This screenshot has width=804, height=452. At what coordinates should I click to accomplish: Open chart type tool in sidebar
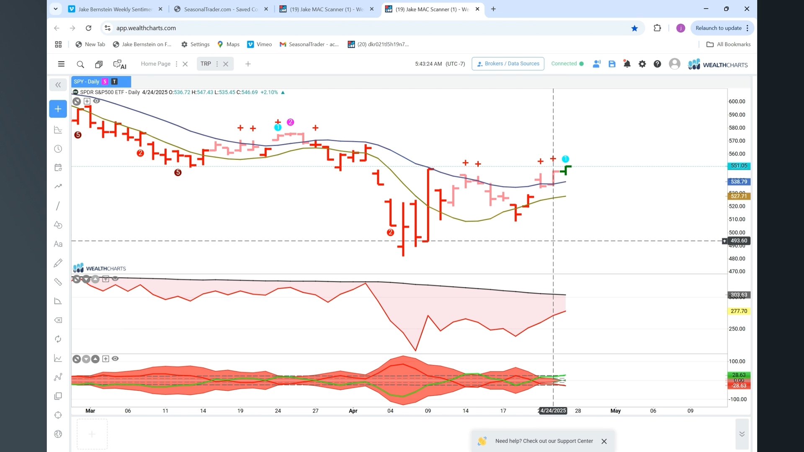coord(58,130)
